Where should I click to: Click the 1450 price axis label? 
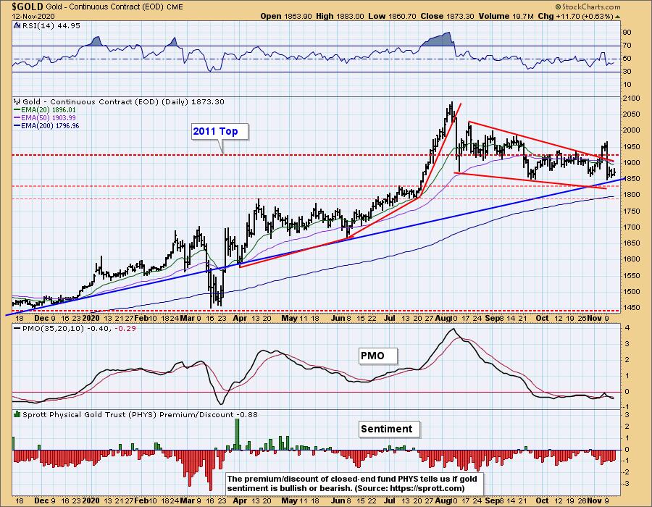pos(631,308)
